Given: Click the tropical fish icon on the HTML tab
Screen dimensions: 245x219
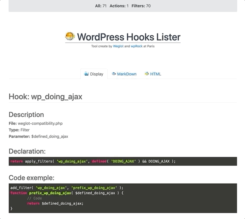Looking at the screenshot, I should click(147, 74).
